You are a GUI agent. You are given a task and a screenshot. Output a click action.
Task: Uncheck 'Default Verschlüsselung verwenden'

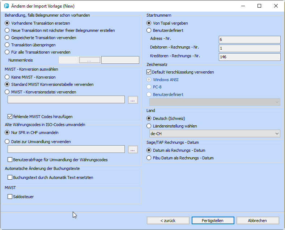coord(149,72)
